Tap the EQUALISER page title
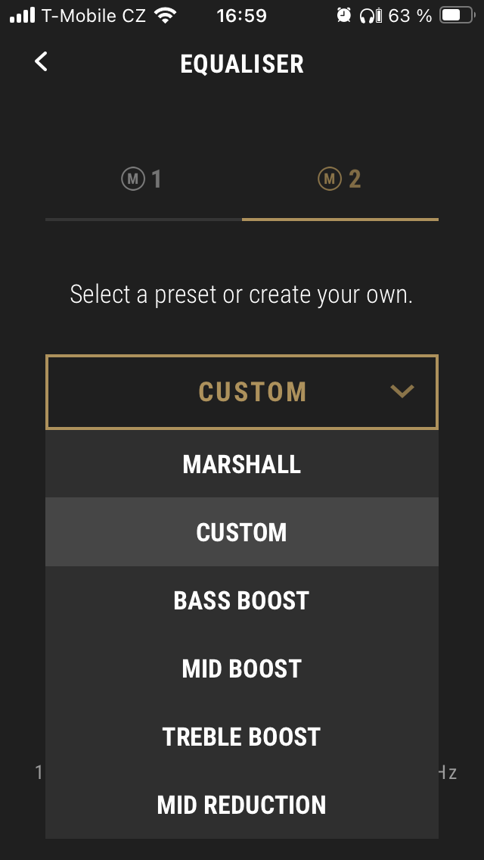Screen dimensions: 484x860 point(242,64)
